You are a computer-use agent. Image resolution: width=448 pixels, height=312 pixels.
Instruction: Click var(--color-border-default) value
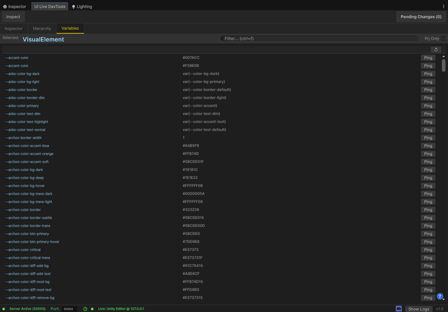click(x=207, y=90)
